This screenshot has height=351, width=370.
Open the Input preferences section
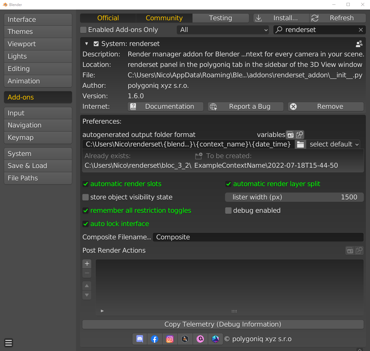38,113
